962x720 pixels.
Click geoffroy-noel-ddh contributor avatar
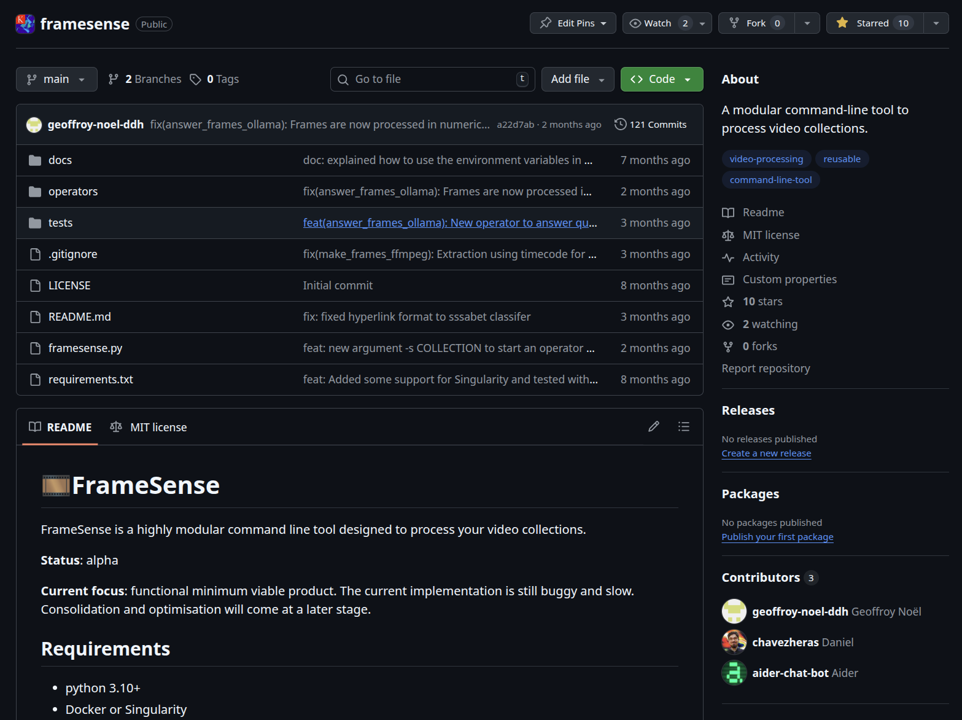[734, 611]
